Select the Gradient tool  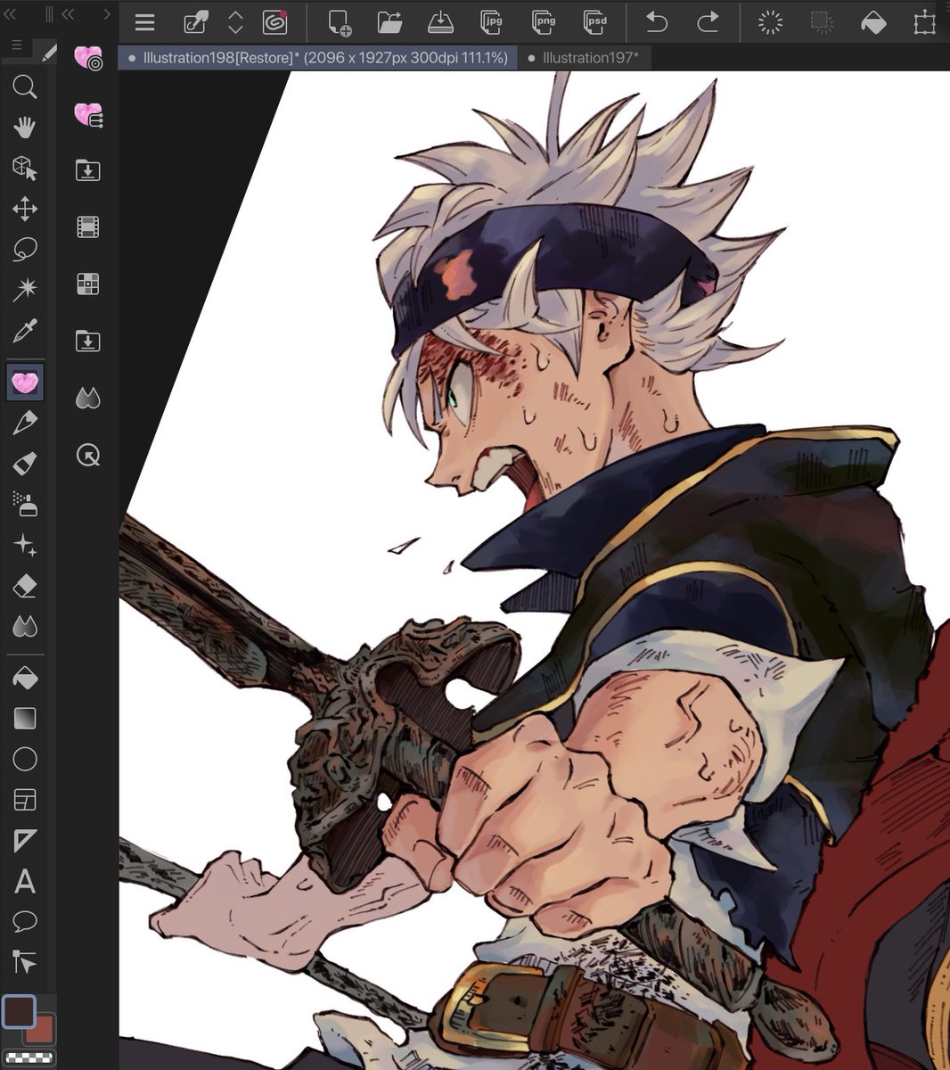(x=25, y=719)
